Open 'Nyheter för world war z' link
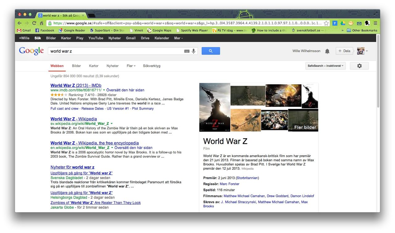Image resolution: width=395 pixels, height=233 pixels. [73, 167]
